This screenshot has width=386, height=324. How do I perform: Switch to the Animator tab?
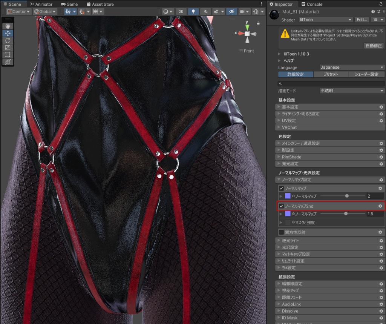point(41,4)
